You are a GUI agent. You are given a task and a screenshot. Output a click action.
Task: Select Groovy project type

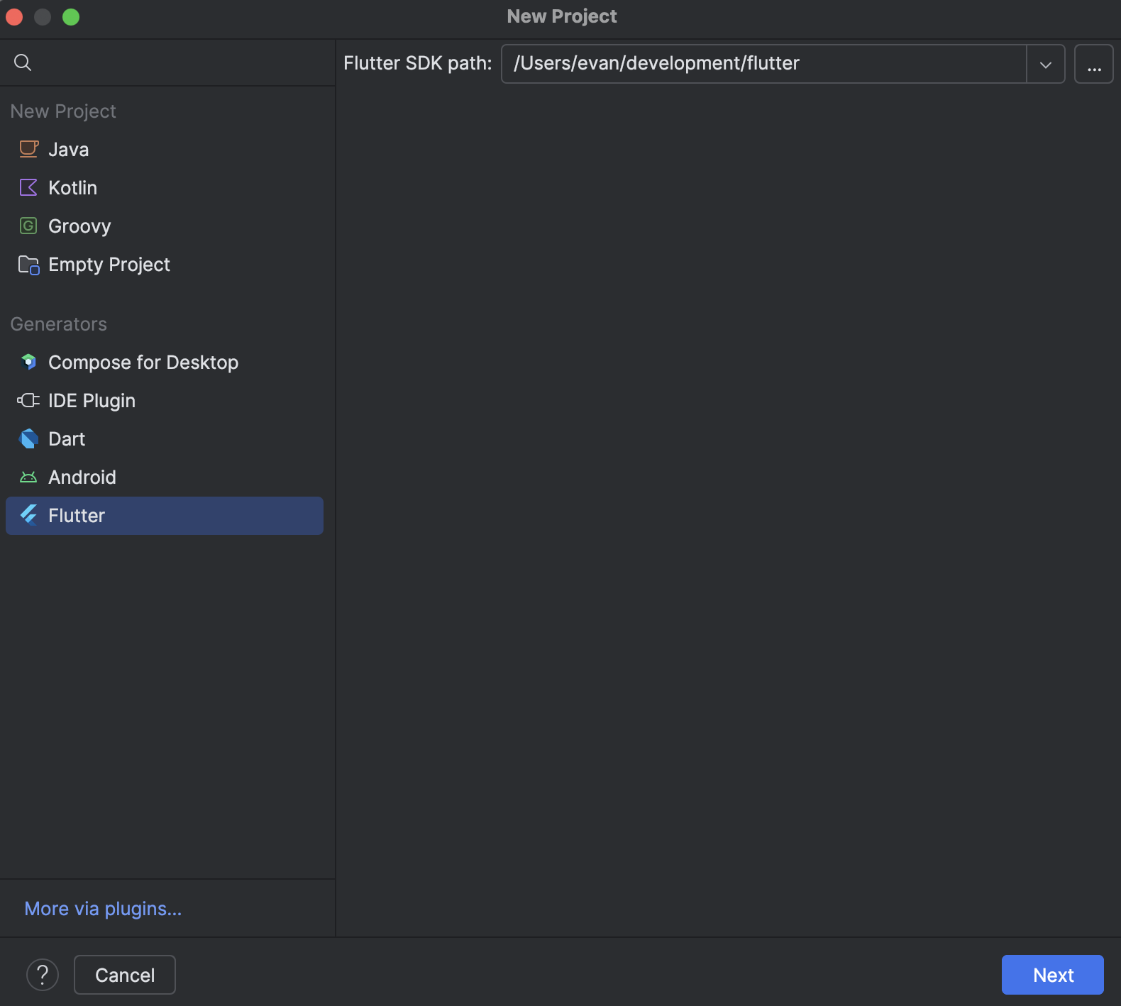click(x=165, y=226)
